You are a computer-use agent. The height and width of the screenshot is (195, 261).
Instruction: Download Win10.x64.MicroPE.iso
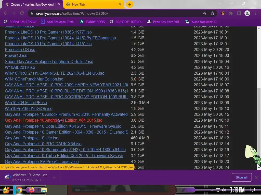point(26,103)
